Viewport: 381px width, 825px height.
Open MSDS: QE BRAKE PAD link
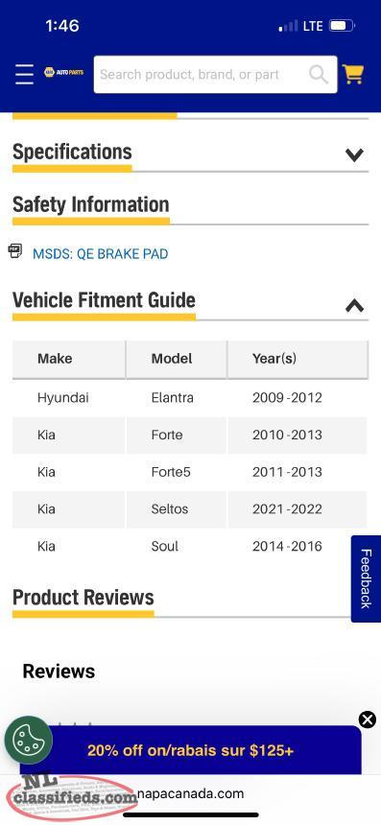point(101,254)
